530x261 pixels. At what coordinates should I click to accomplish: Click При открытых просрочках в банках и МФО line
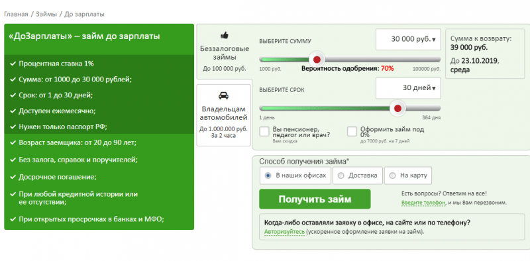[x=91, y=219]
